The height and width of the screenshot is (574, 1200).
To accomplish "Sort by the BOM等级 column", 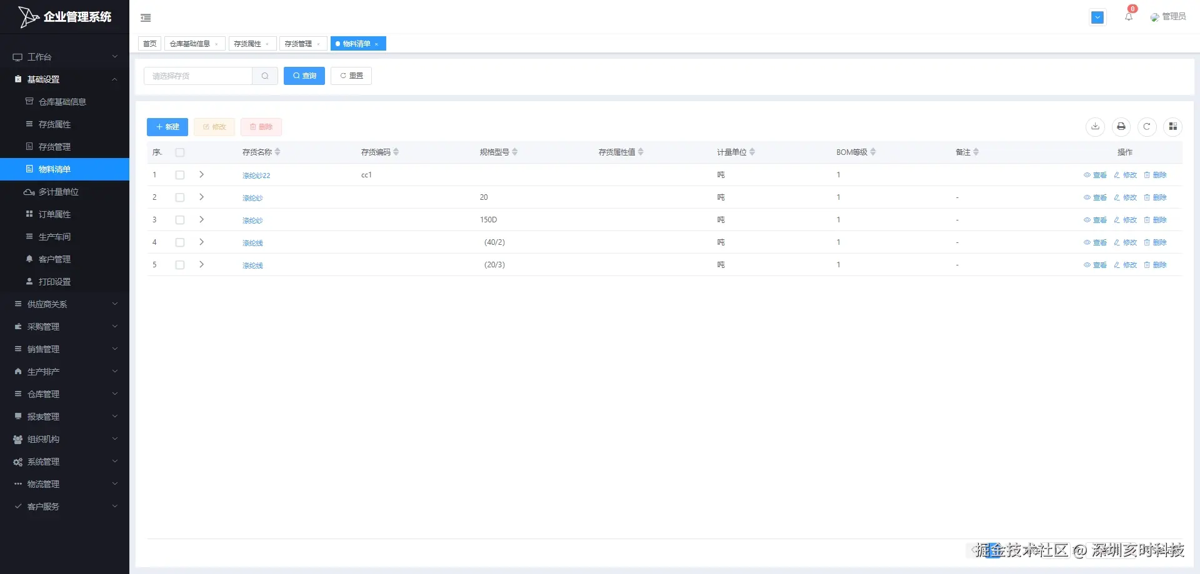I will tap(873, 152).
